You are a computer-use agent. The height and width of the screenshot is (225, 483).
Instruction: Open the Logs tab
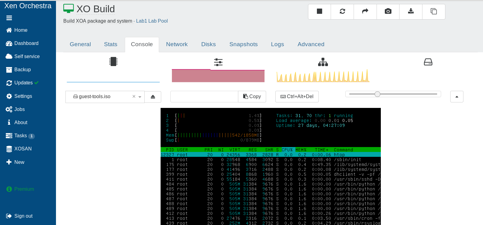[x=277, y=44]
